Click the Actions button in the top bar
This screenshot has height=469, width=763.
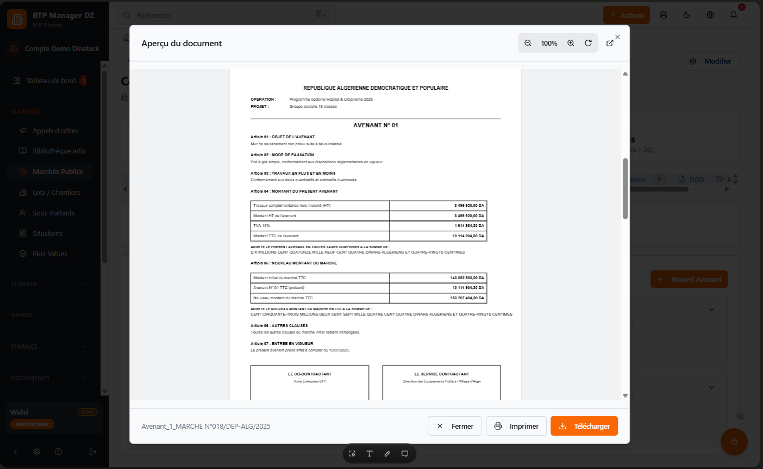(627, 15)
